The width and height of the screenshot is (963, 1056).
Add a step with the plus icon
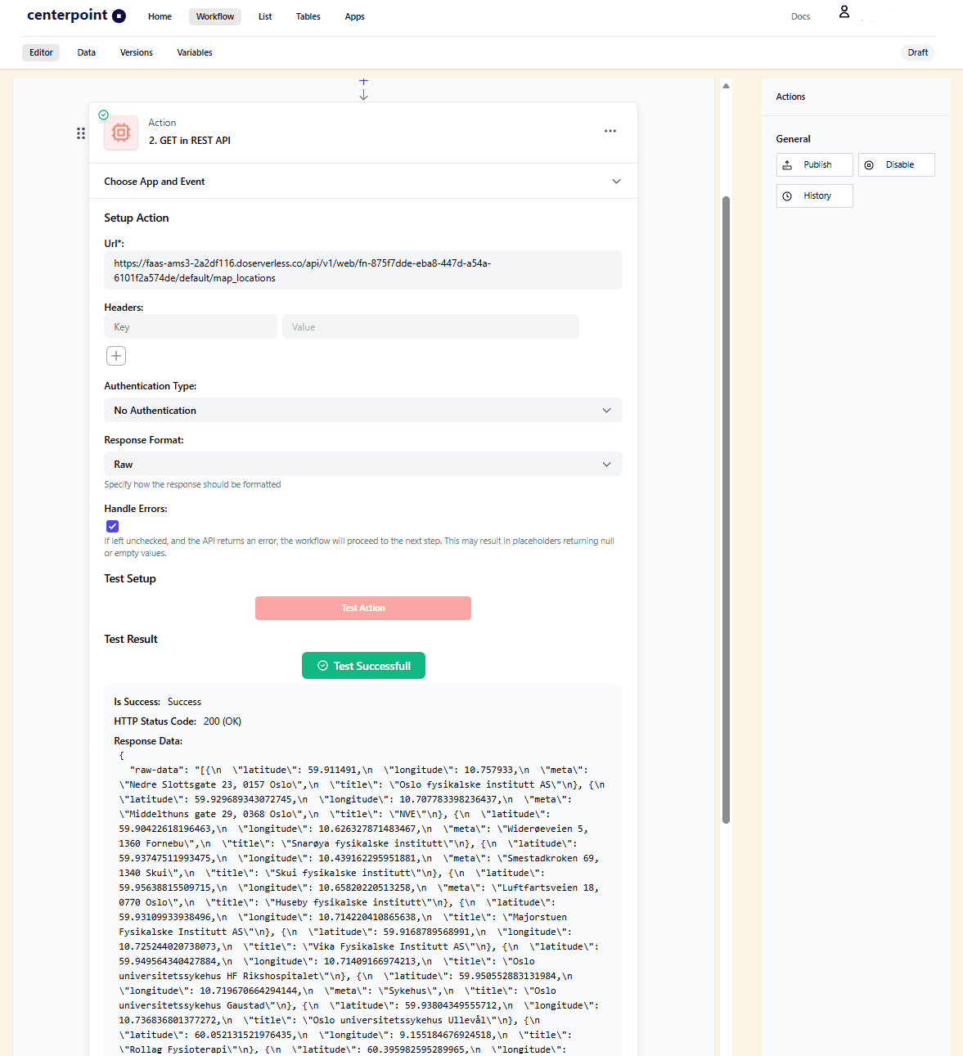click(364, 81)
